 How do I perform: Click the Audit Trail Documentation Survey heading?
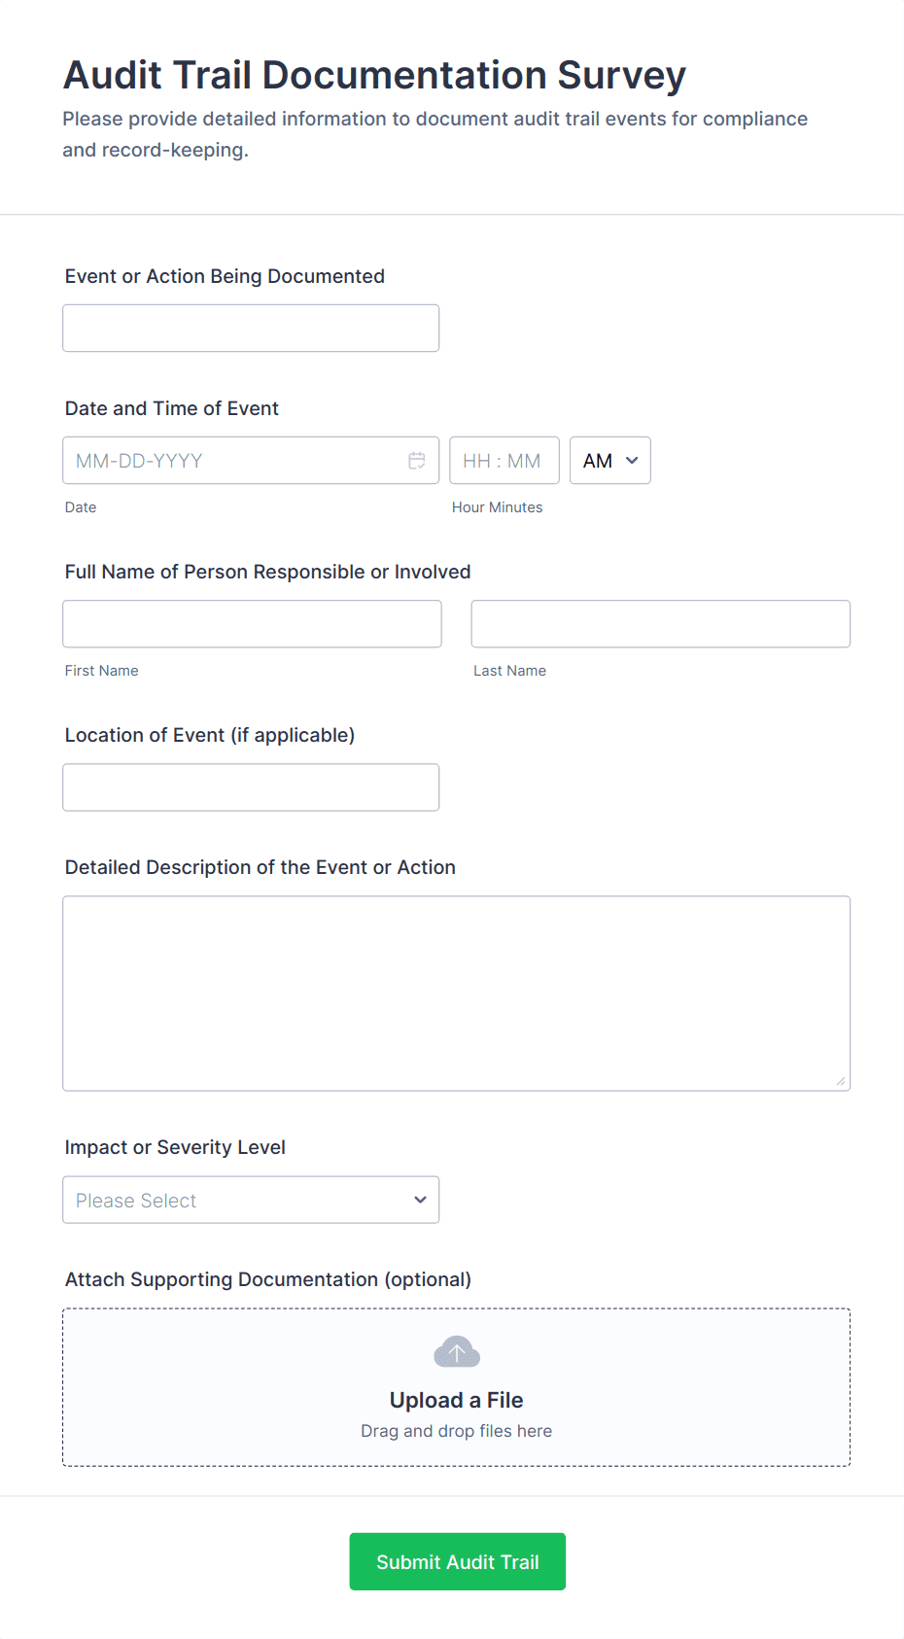coord(374,76)
